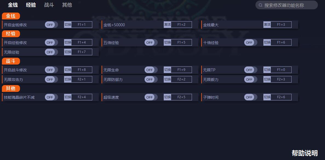Enable the 五倍经验 toggle

151,43
